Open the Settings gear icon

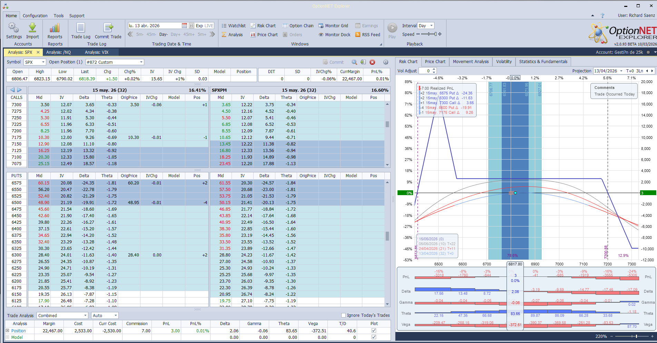click(14, 28)
